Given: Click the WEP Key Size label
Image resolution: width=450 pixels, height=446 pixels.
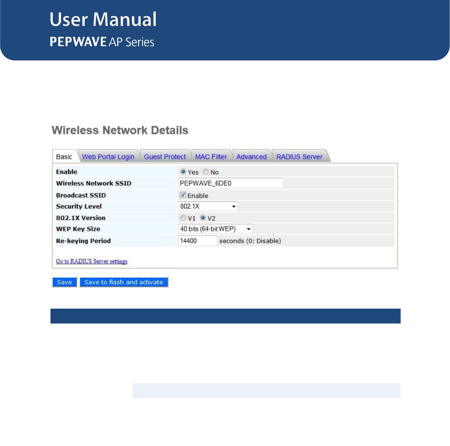Looking at the screenshot, I should [78, 229].
